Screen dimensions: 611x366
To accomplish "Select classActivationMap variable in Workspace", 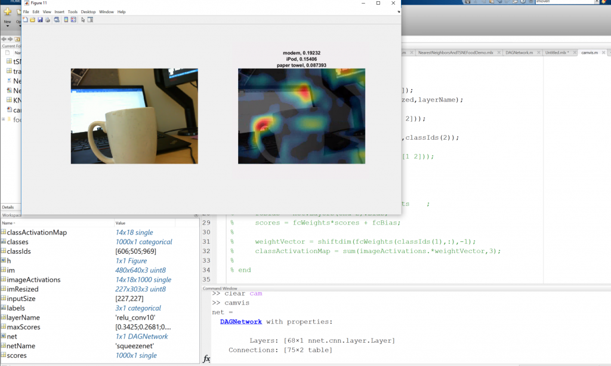I will pos(36,232).
